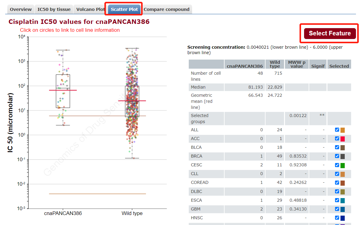
Task: Click the cnaPANCAN386 box plot box
Action: tap(63, 97)
